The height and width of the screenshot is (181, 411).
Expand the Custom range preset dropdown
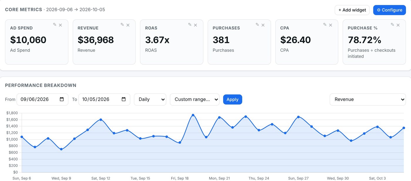[195, 99]
